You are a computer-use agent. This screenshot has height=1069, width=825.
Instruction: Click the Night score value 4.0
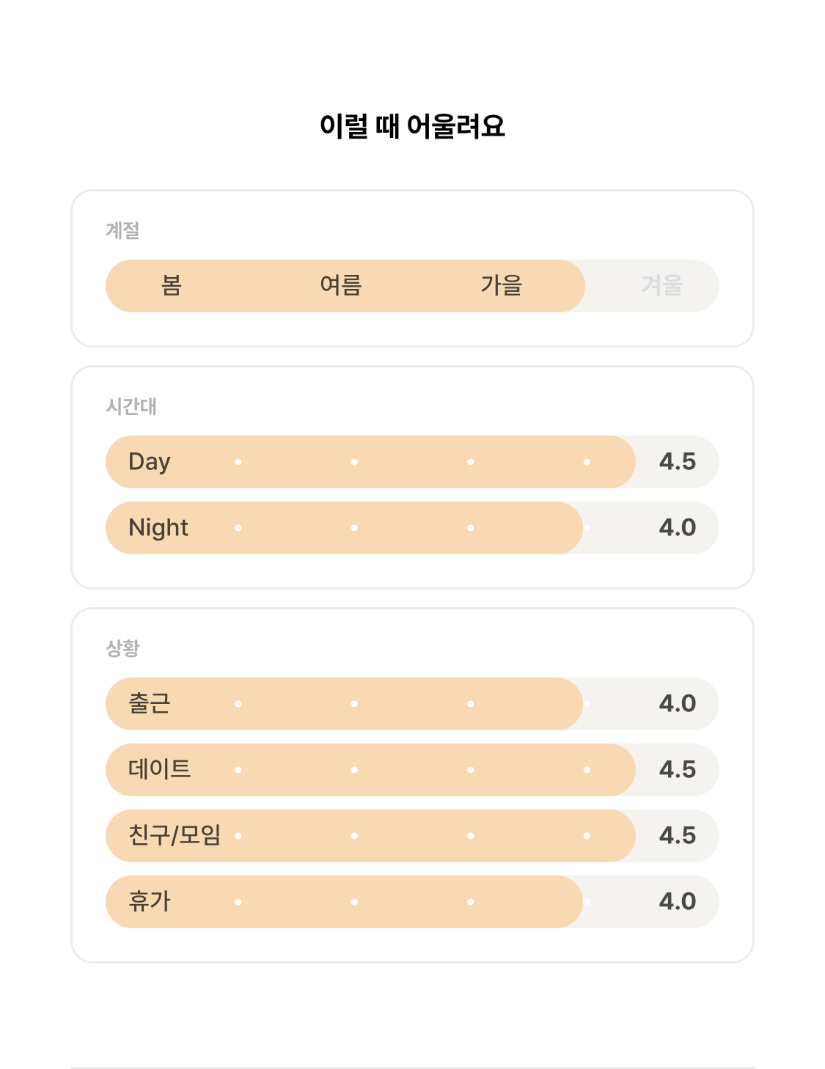(x=678, y=528)
